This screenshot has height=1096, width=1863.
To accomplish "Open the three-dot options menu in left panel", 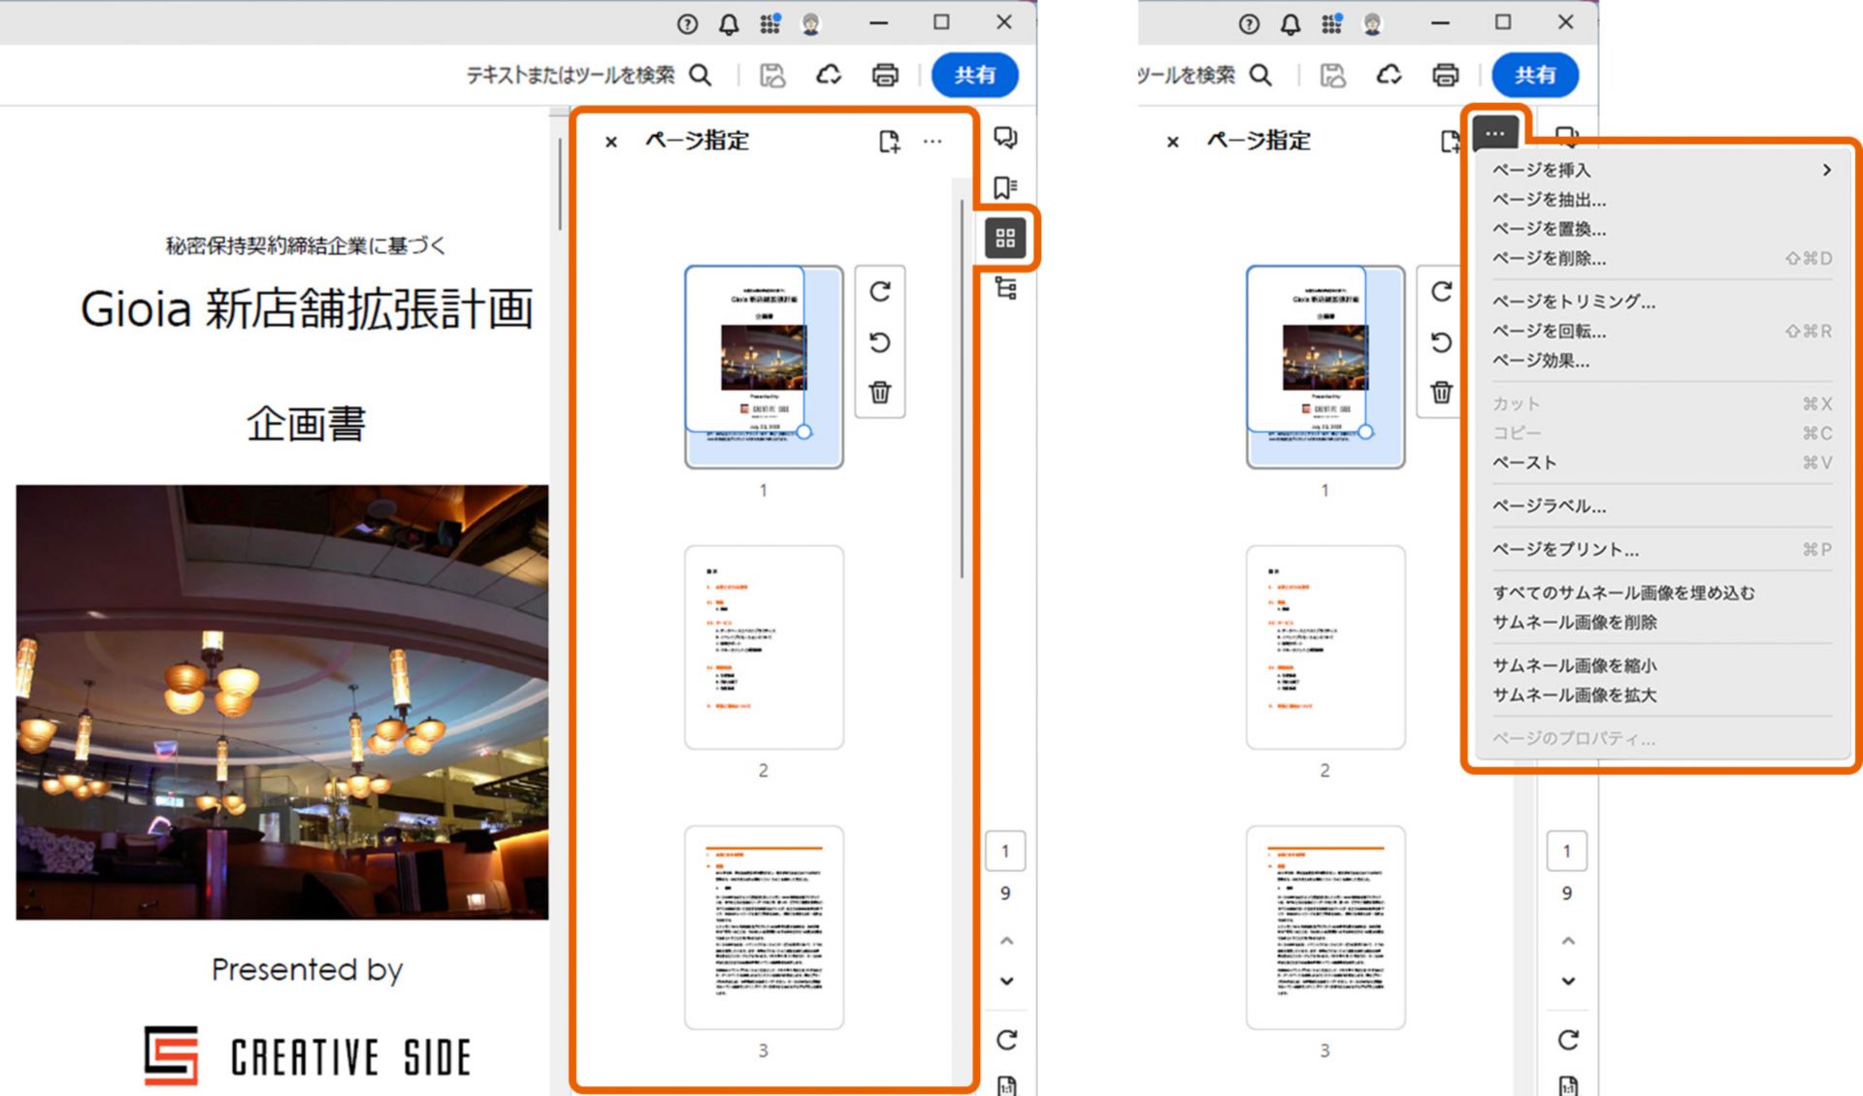I will pyautogui.click(x=932, y=142).
